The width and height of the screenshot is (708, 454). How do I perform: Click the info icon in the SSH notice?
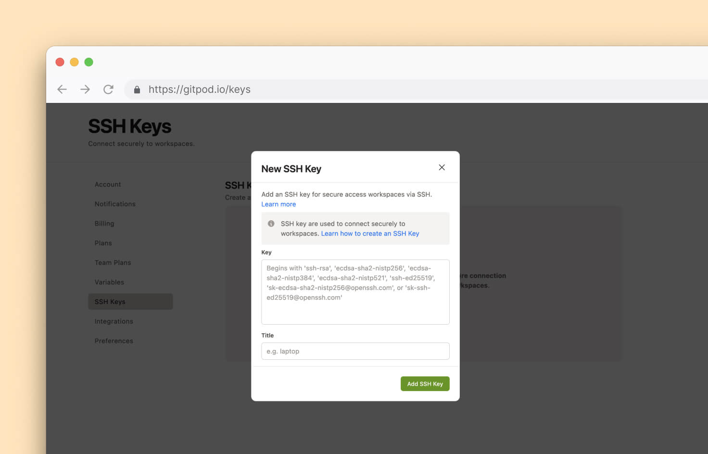[271, 224]
